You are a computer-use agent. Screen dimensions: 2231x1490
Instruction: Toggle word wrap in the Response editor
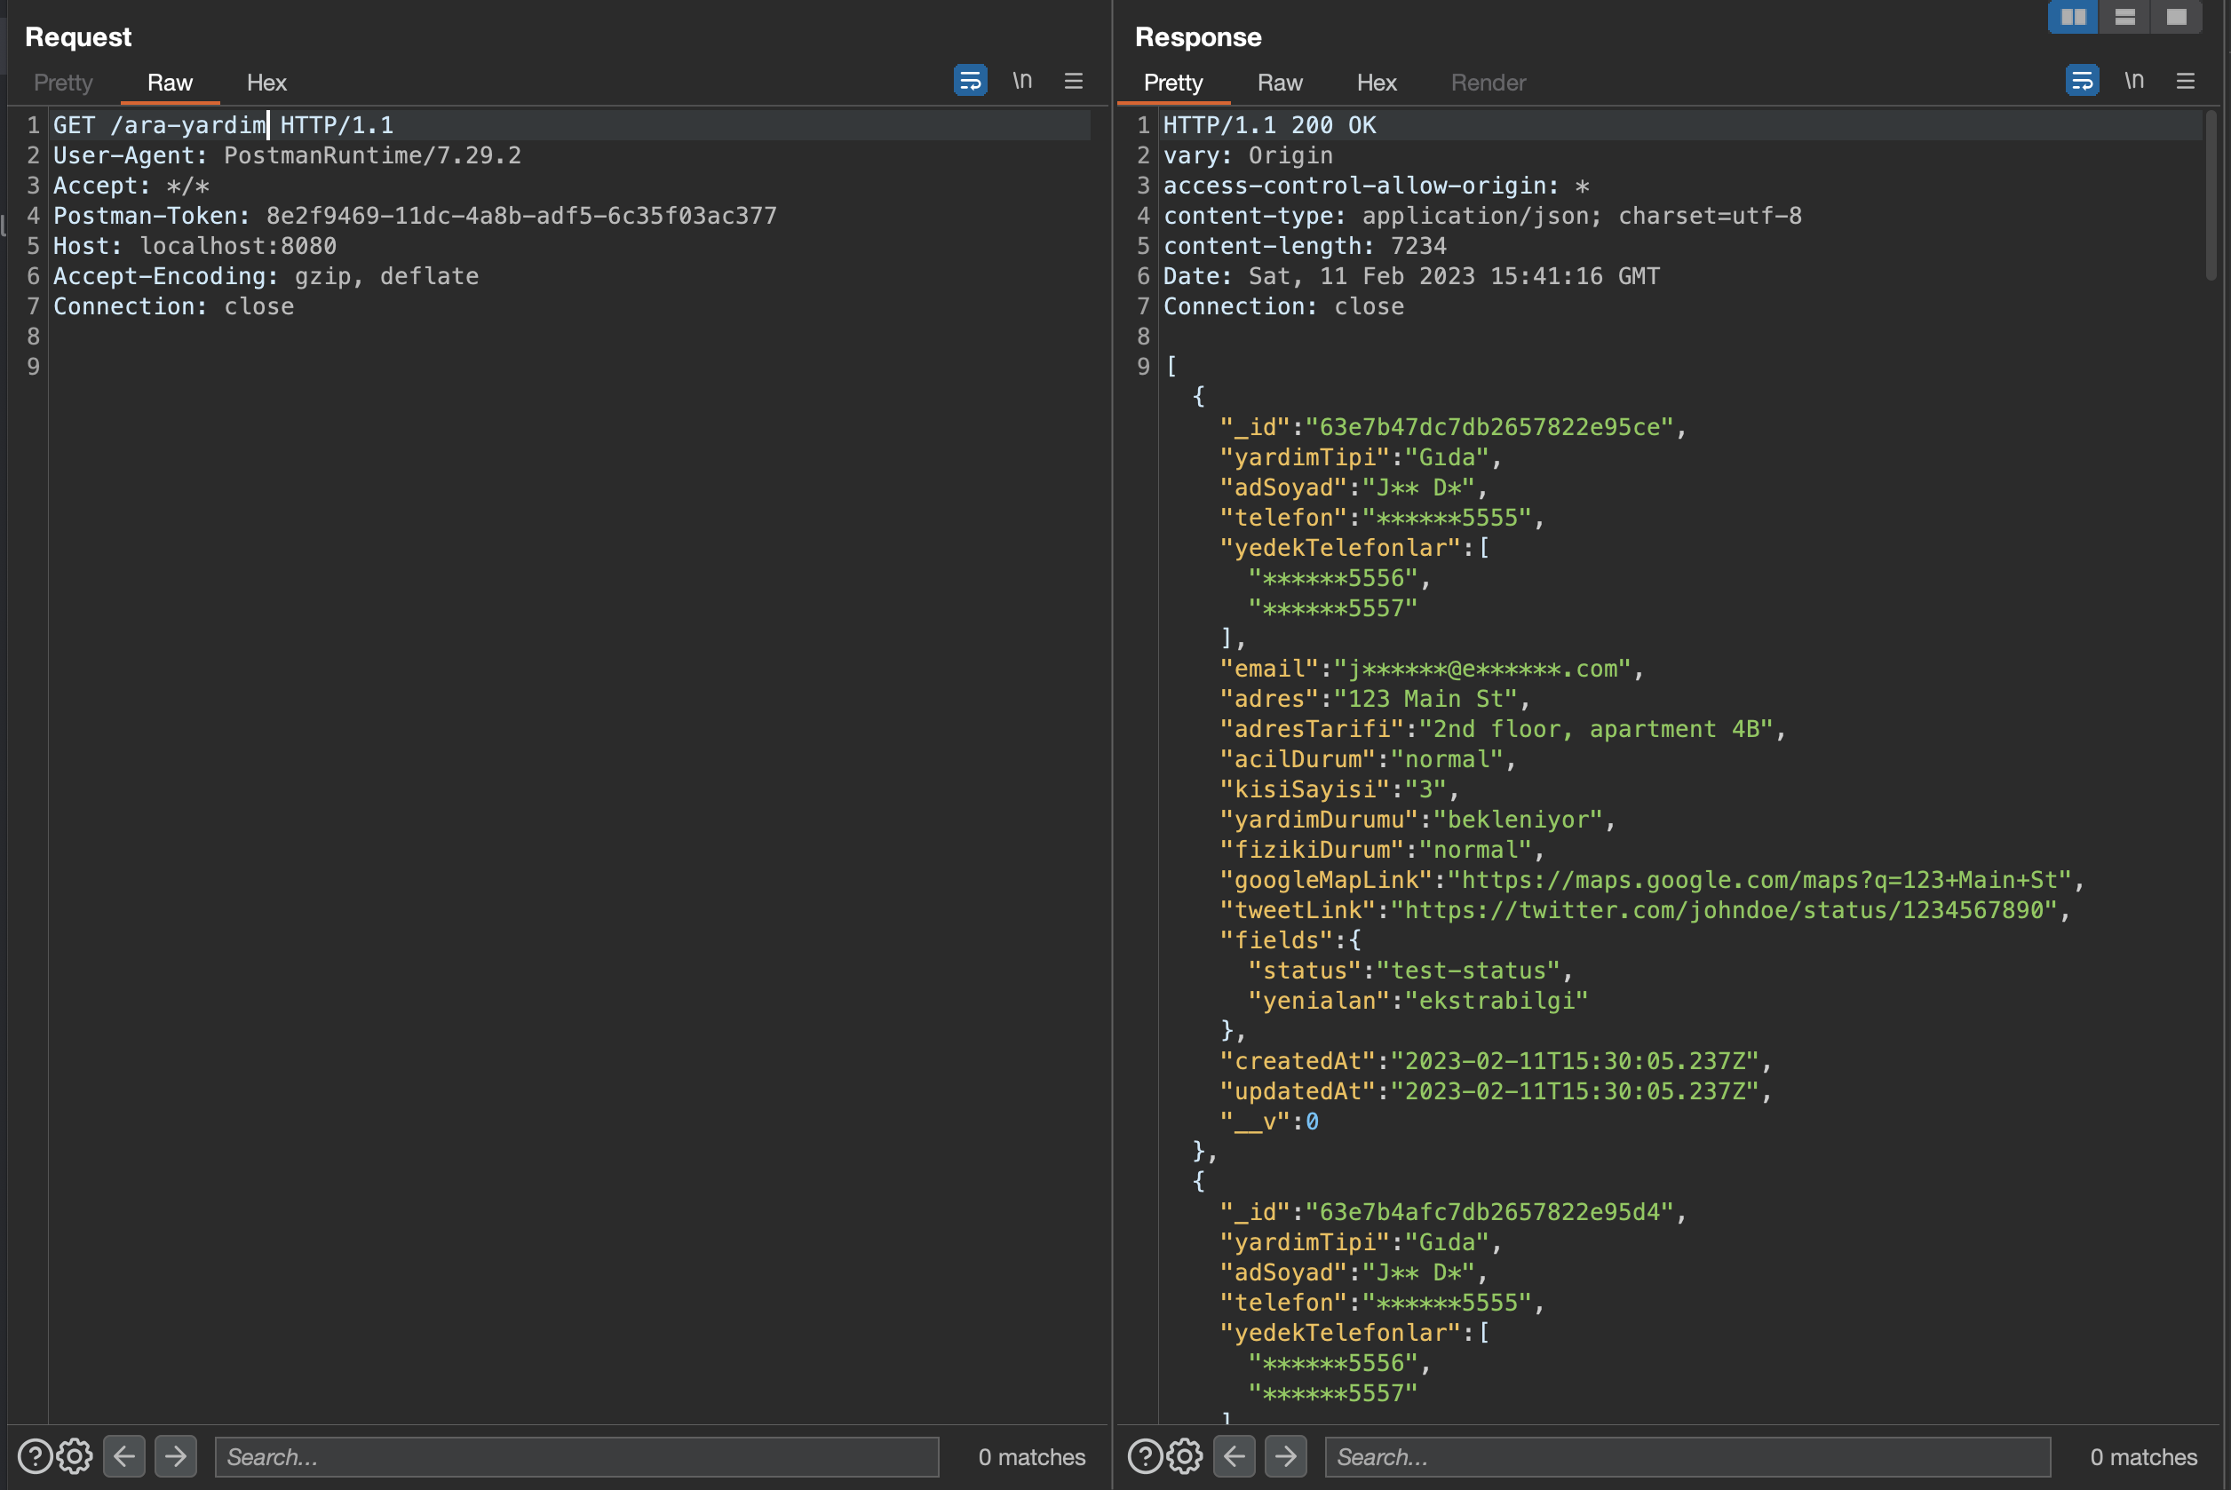click(x=2082, y=81)
